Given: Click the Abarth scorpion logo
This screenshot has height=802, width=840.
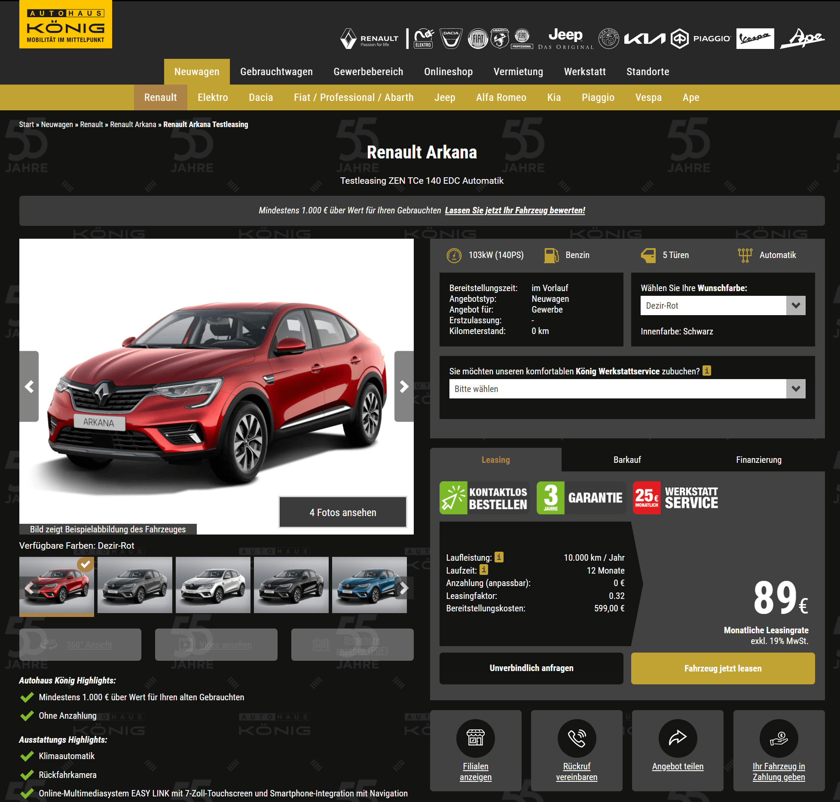Looking at the screenshot, I should pos(500,39).
